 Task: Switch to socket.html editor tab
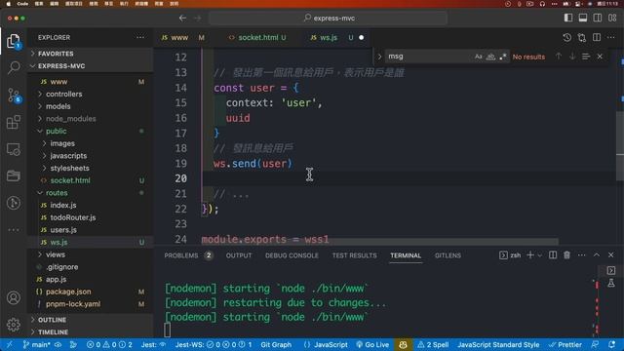pyautogui.click(x=257, y=37)
